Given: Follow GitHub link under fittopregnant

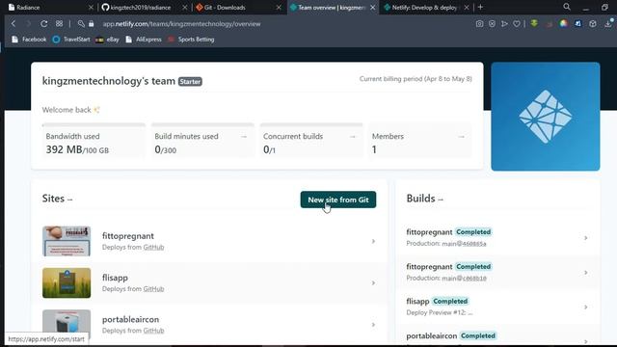Looking at the screenshot, I should coord(153,247).
